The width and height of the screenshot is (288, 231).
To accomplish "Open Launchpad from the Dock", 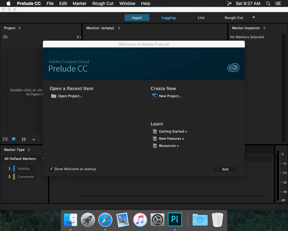I will 88,220.
